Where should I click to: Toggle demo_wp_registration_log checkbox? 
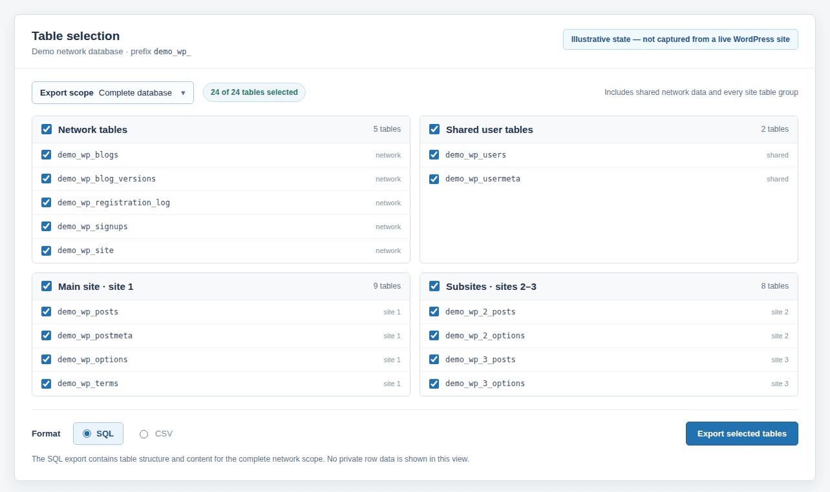pos(46,203)
